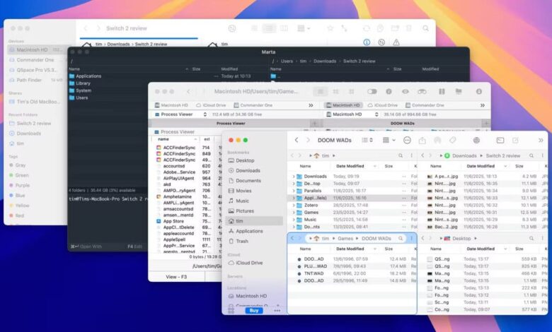Open the QSpace ellipsis-circle more actions icon
This screenshot has height=332, width=552.
pyautogui.click(x=407, y=140)
